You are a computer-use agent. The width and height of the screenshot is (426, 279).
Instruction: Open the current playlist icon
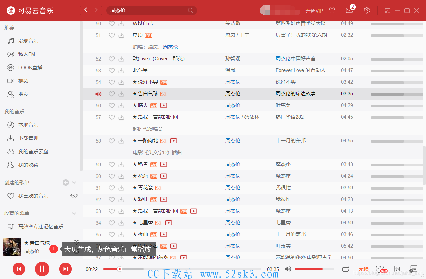(x=414, y=269)
